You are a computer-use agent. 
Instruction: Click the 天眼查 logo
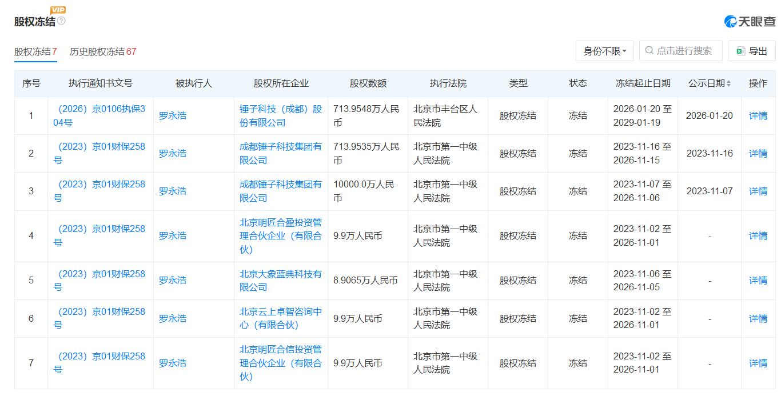pyautogui.click(x=750, y=22)
